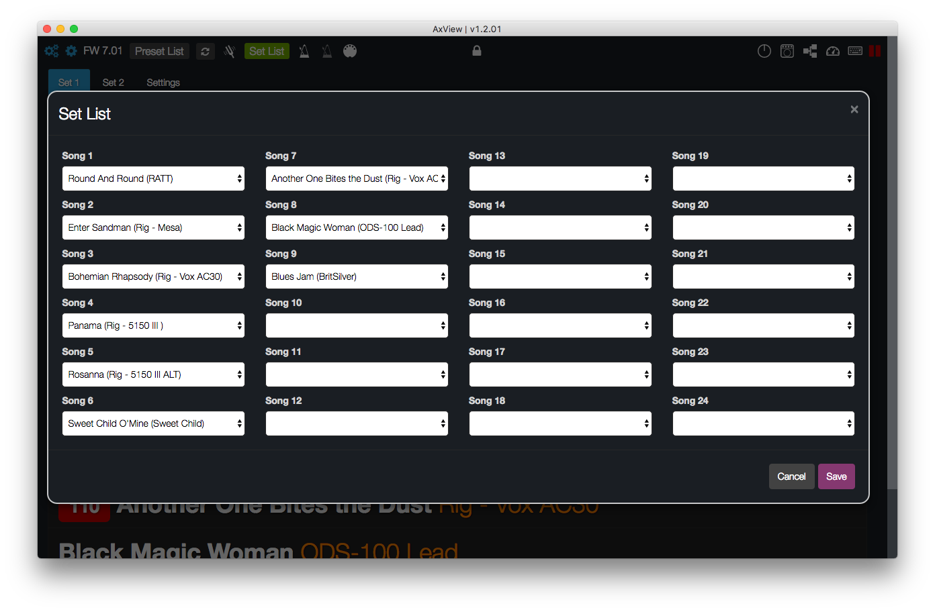Viewport: 935px width, 612px height.
Task: Click the 'Set List' dialog heading
Action: tap(85, 114)
